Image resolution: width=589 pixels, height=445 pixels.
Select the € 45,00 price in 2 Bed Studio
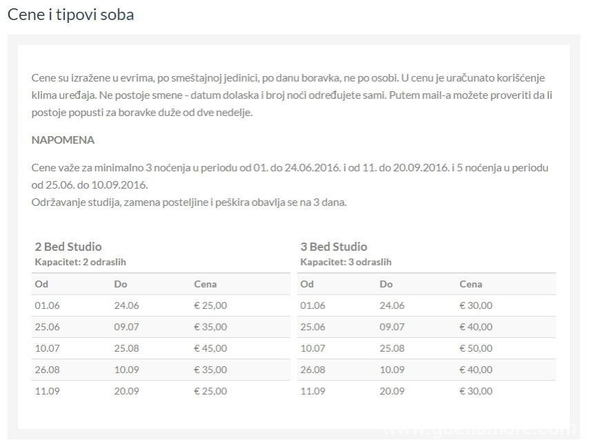[211, 348]
